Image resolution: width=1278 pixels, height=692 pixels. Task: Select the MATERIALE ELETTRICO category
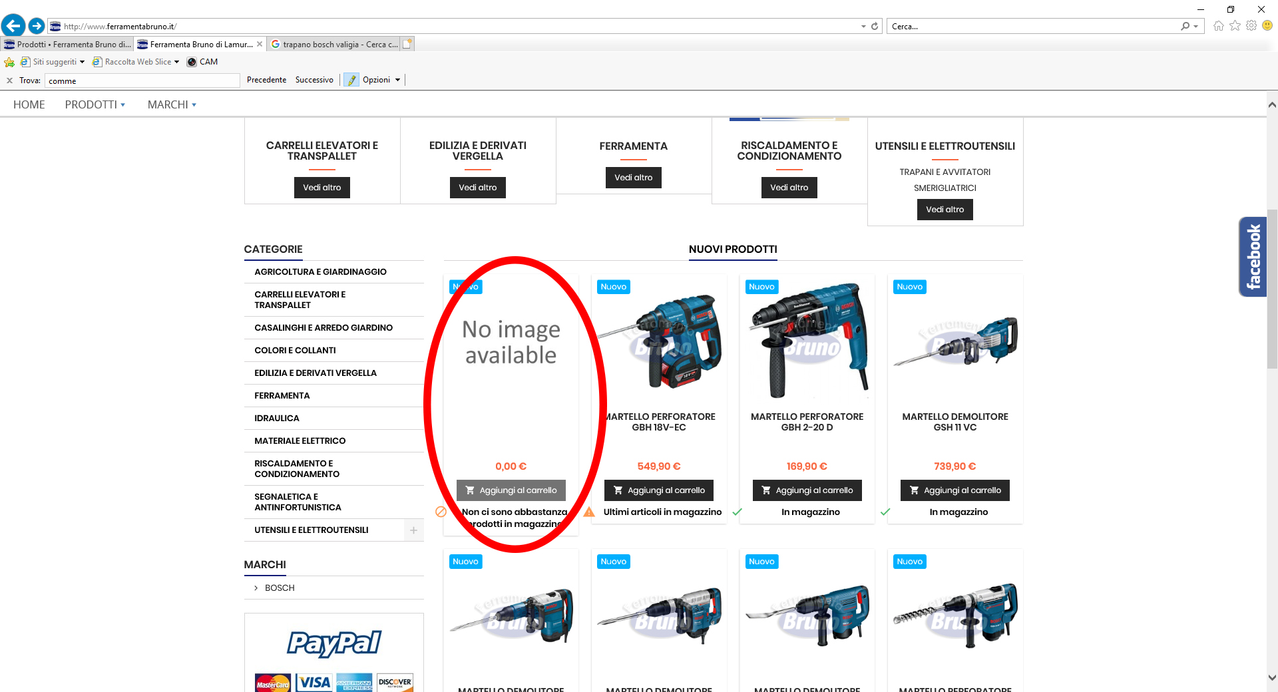pyautogui.click(x=300, y=441)
